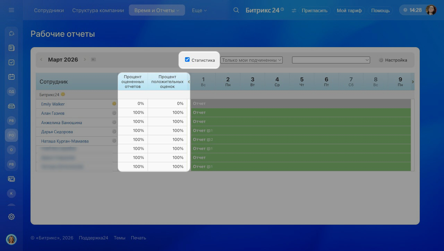Open the hamburger menu in the sidebar
Image resolution: width=444 pixels, height=251 pixels.
click(11, 10)
